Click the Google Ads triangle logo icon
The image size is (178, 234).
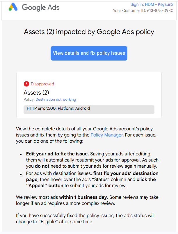click(13, 7)
